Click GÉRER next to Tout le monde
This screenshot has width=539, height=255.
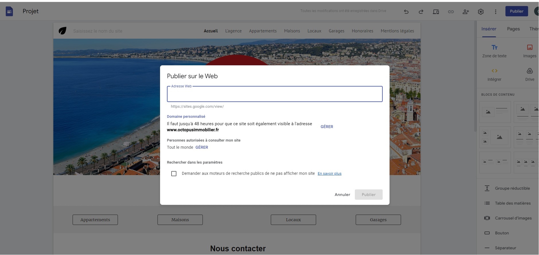point(202,147)
